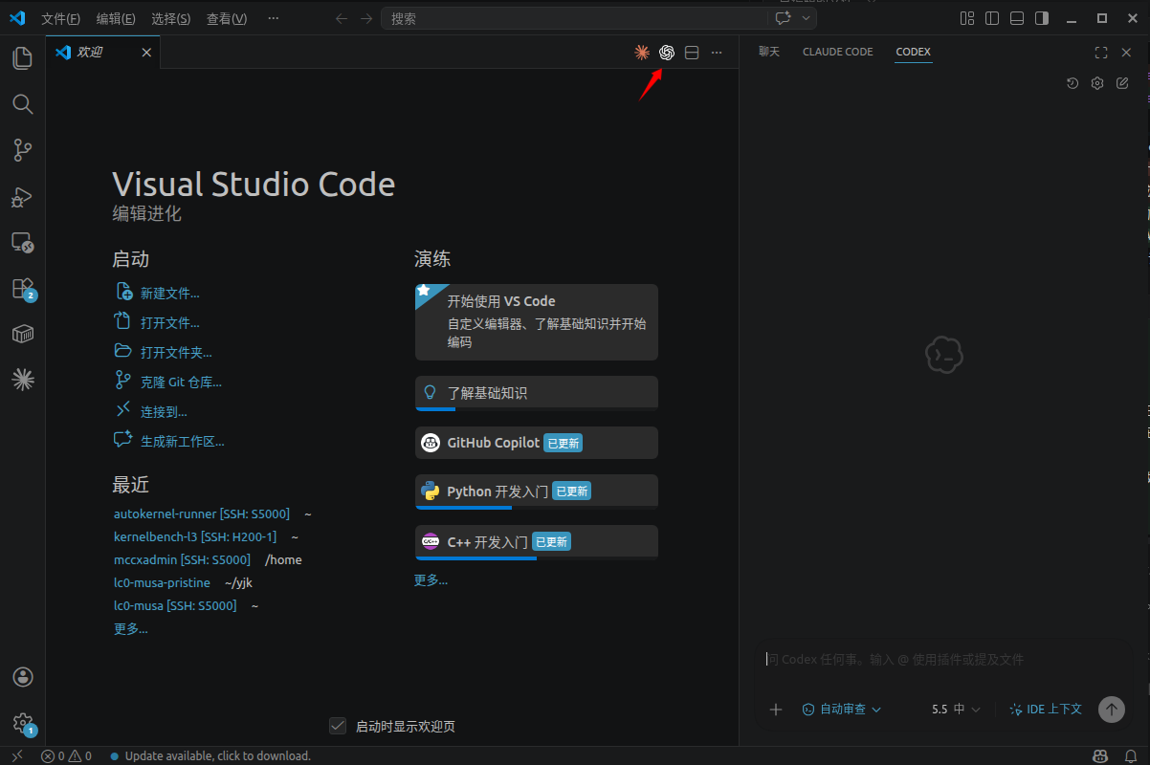Screen dimensions: 1150x765
Task: Open the 查看(V) menu
Action: (227, 18)
